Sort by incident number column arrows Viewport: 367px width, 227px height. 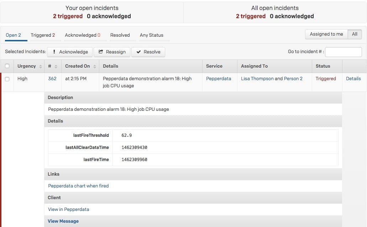(x=56, y=67)
